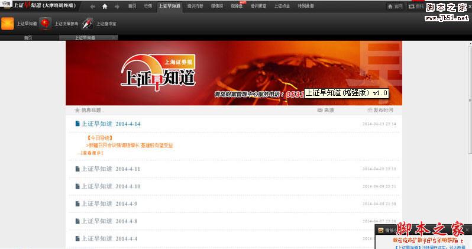
Task: Select 培训内参 in the top navigation
Action: (x=195, y=6)
